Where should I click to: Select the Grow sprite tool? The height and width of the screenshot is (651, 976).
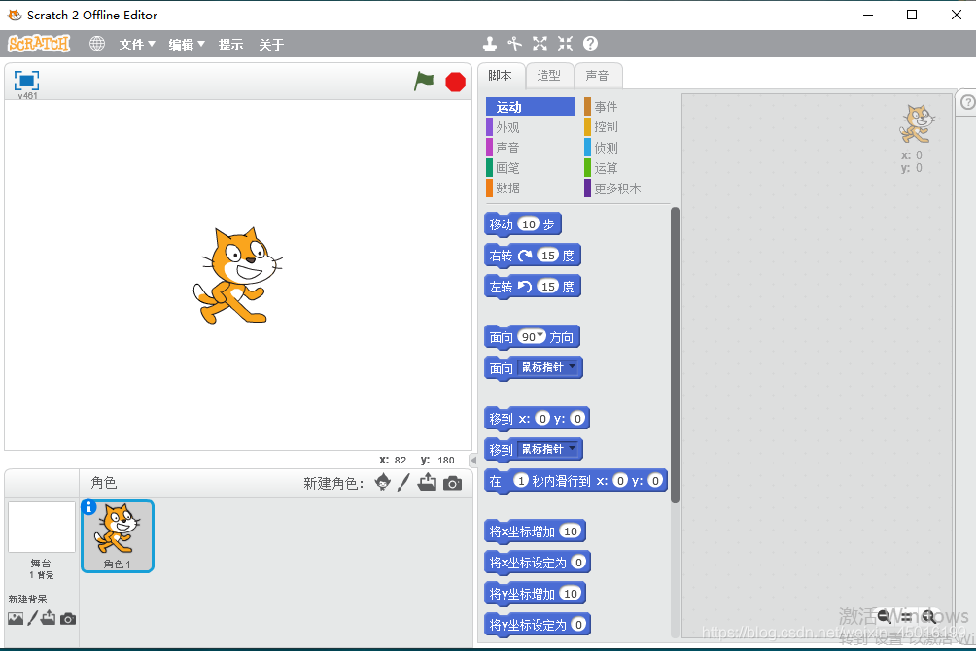point(540,44)
